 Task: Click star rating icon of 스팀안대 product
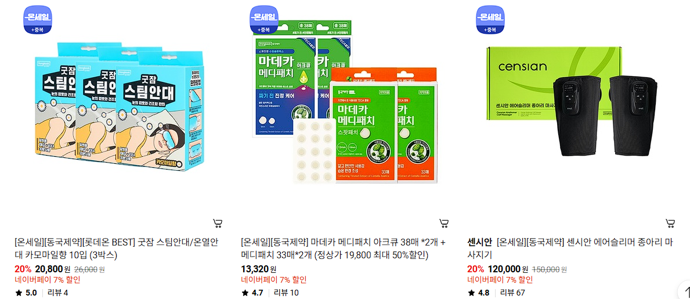(x=19, y=293)
